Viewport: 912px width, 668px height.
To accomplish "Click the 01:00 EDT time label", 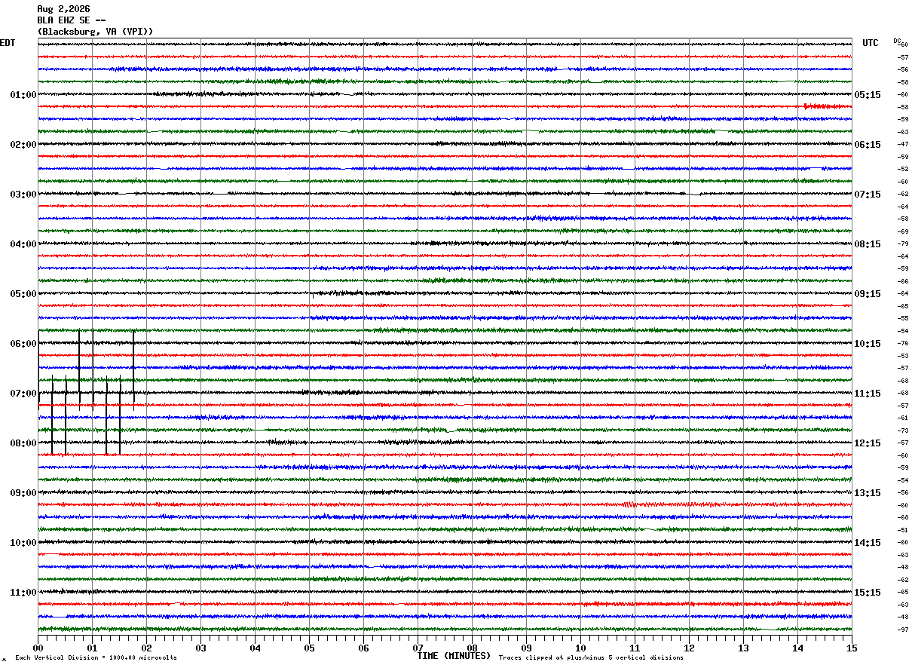I will click(23, 95).
